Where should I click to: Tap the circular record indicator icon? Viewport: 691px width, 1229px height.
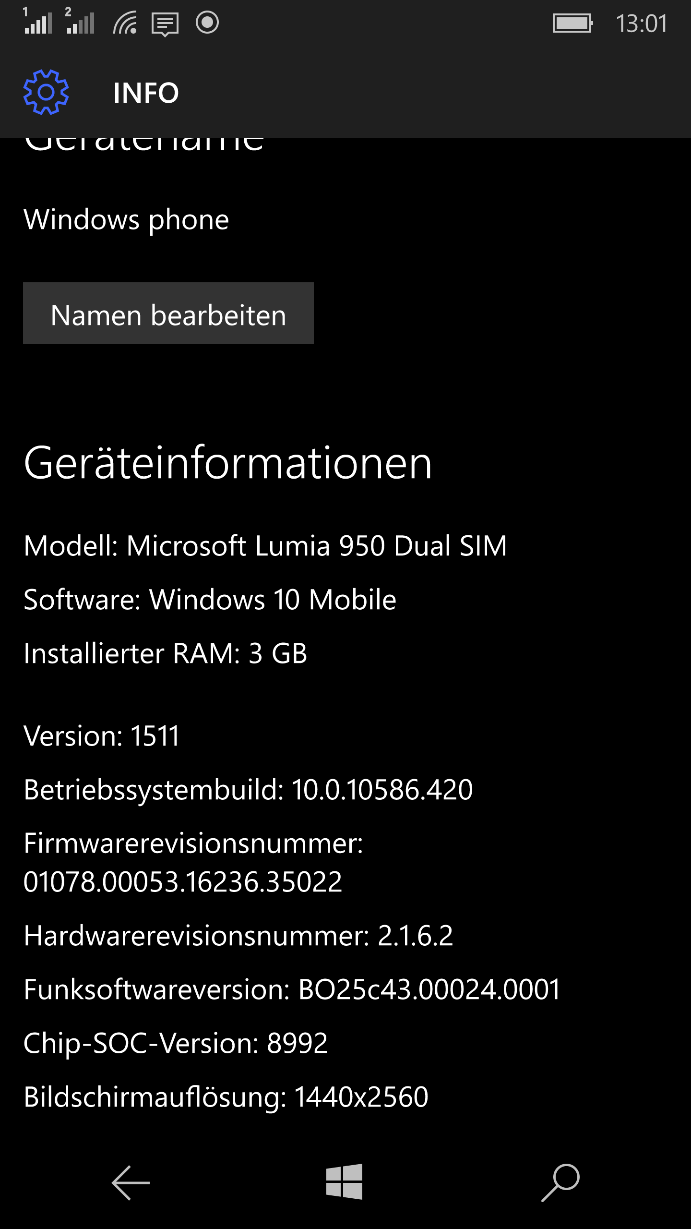(207, 23)
